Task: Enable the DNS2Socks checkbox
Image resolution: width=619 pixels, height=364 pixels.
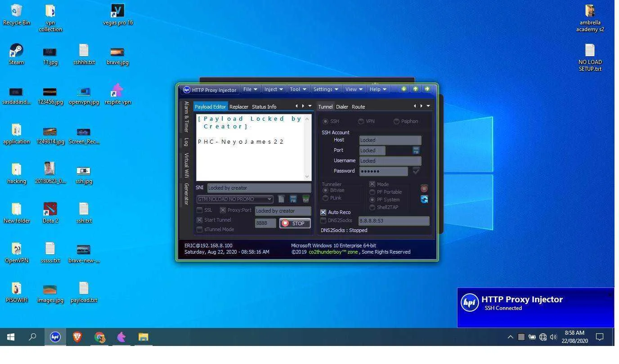Action: 323,220
